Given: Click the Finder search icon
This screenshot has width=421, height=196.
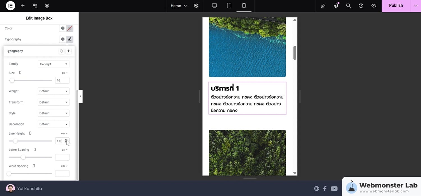Looking at the screenshot, I should 348,6.
